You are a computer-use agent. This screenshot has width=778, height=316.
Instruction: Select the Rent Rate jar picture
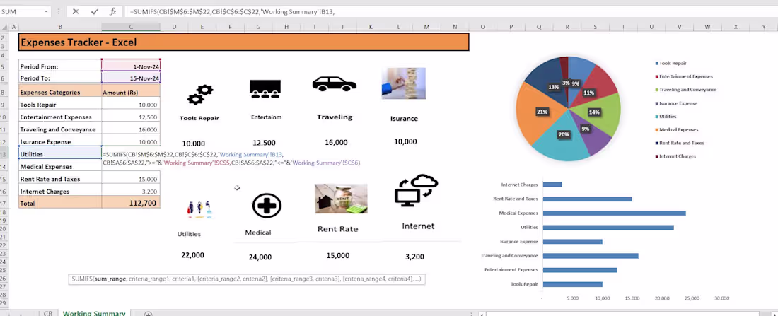click(x=341, y=199)
